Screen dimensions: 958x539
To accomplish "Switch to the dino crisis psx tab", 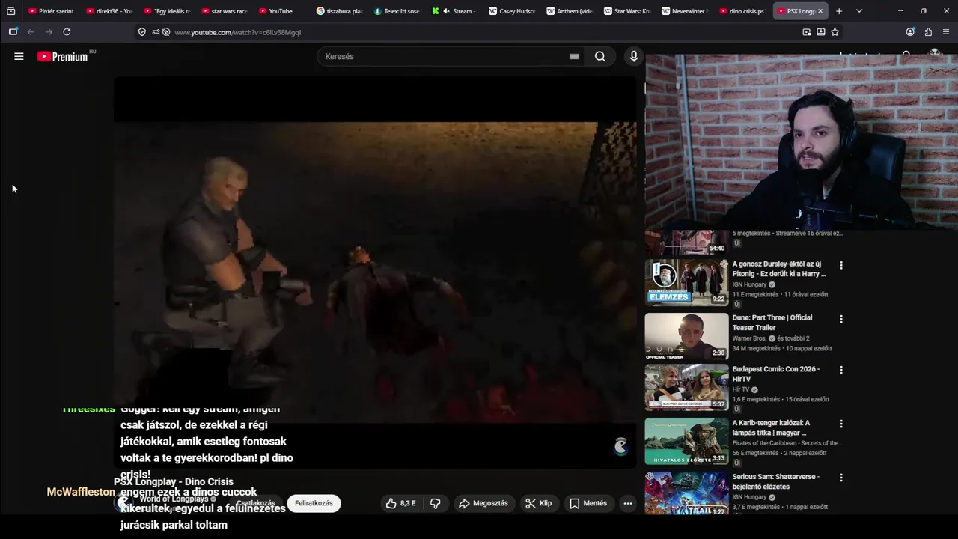I will tap(743, 11).
